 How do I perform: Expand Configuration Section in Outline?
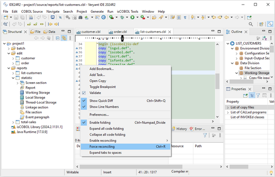point(236,53)
